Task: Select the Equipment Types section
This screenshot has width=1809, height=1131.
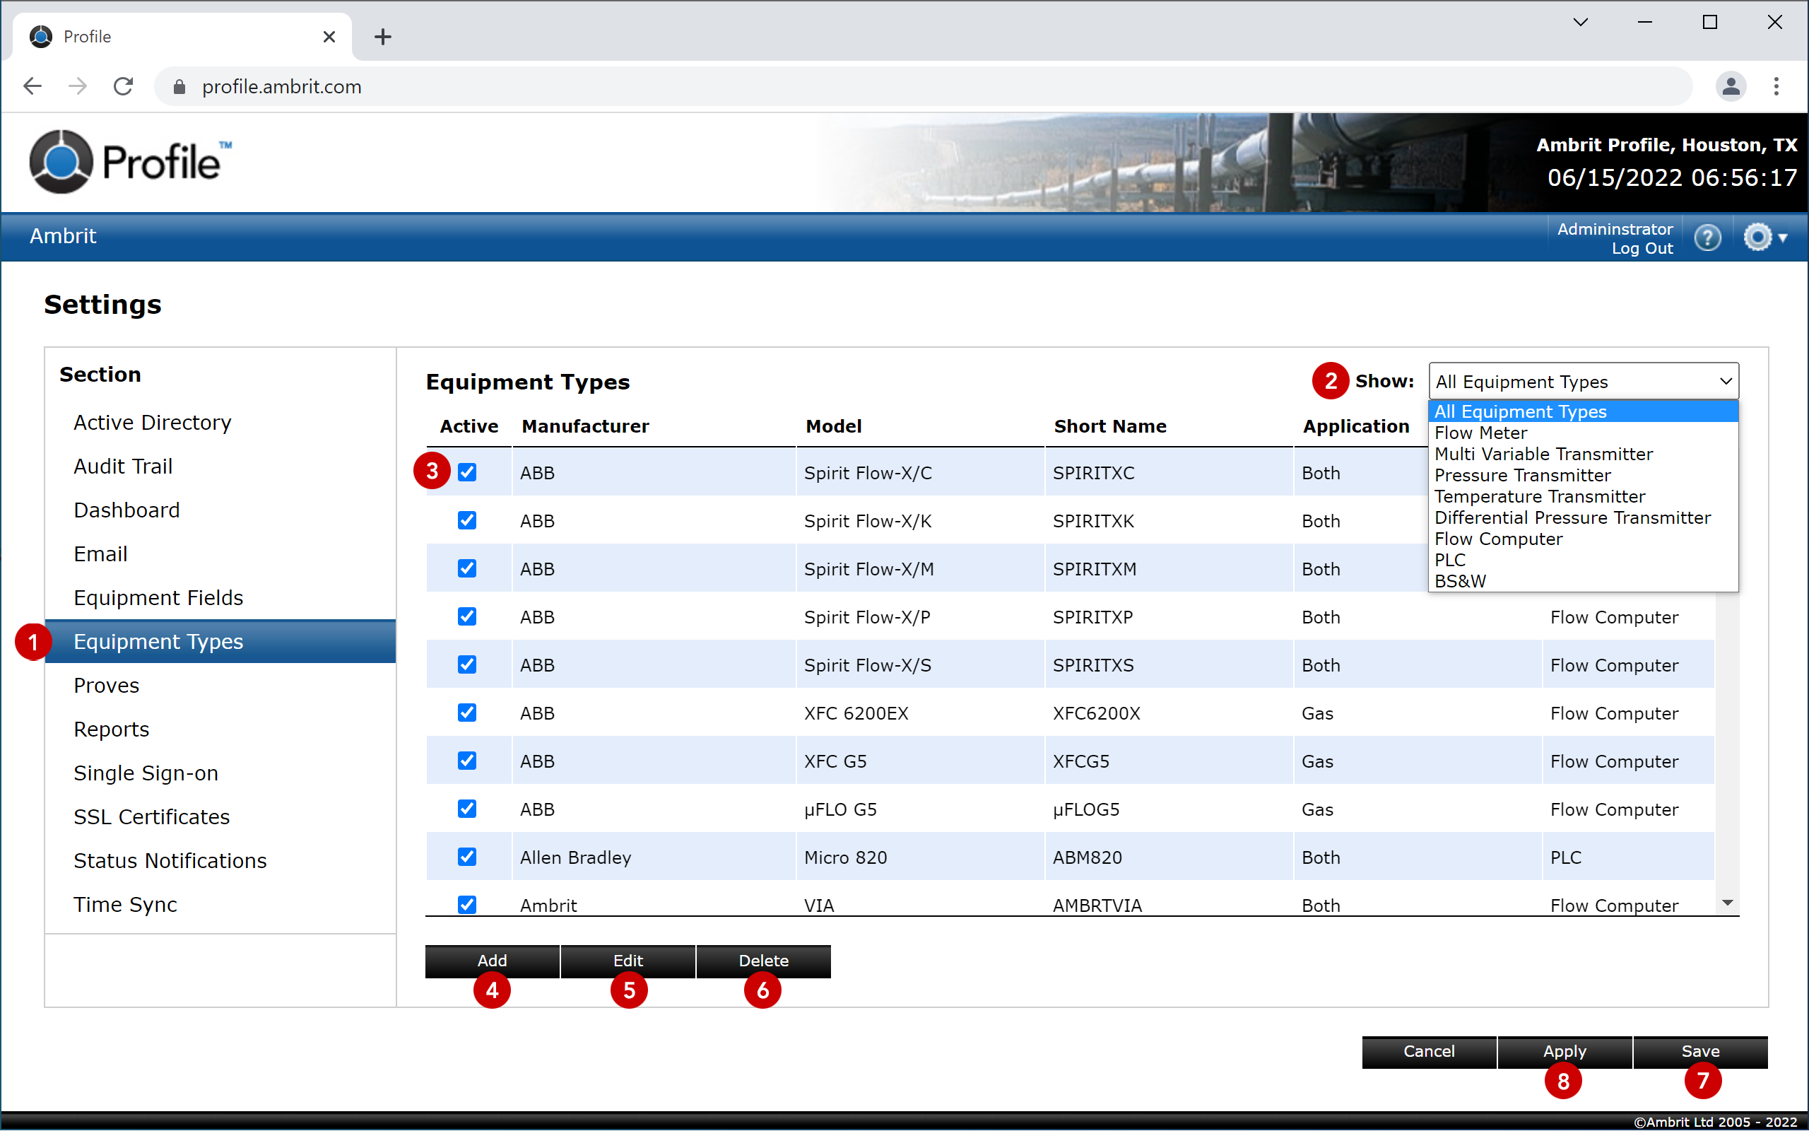Action: pyautogui.click(x=220, y=642)
